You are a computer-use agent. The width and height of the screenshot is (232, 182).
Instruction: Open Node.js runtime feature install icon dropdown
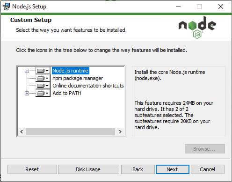pos(43,71)
